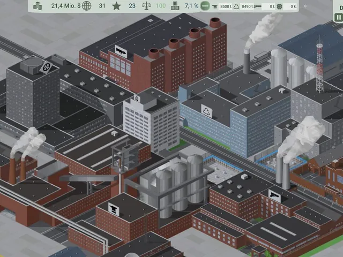Screen dimensions: 343x257
Task: Pause the game with the pause button
Action: pos(339,17)
